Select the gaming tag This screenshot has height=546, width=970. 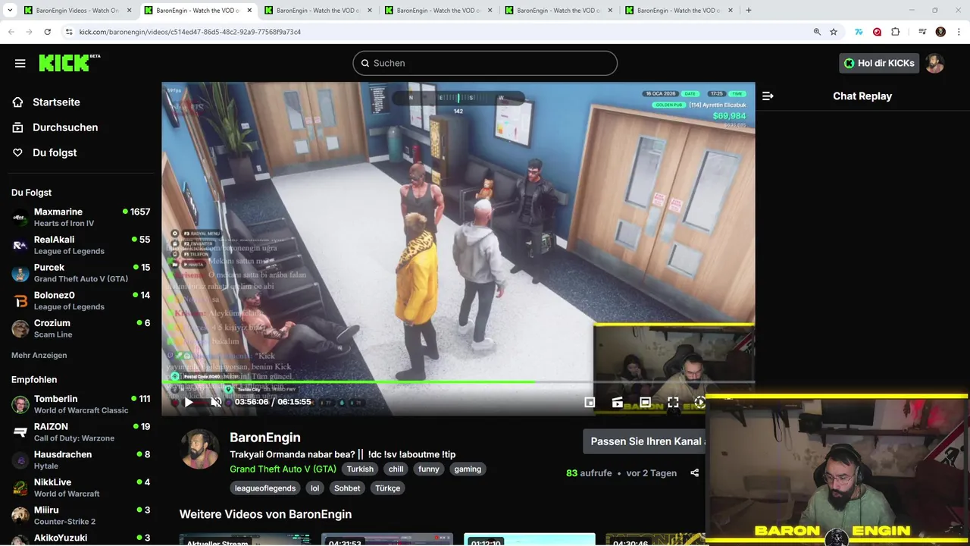468,469
